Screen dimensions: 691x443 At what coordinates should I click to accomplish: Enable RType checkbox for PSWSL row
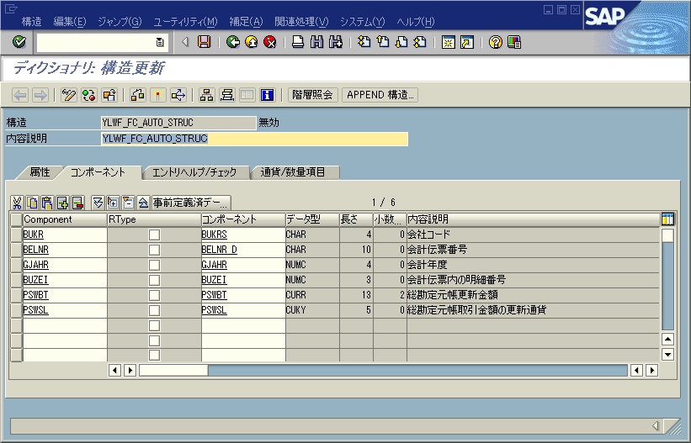coord(154,310)
